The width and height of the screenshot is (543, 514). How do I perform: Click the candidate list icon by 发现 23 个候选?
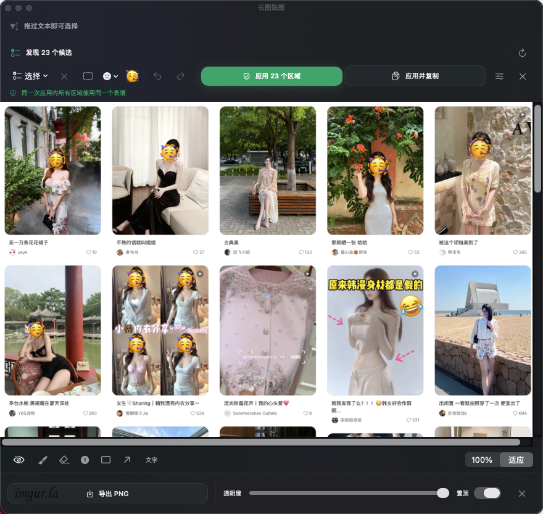(15, 52)
